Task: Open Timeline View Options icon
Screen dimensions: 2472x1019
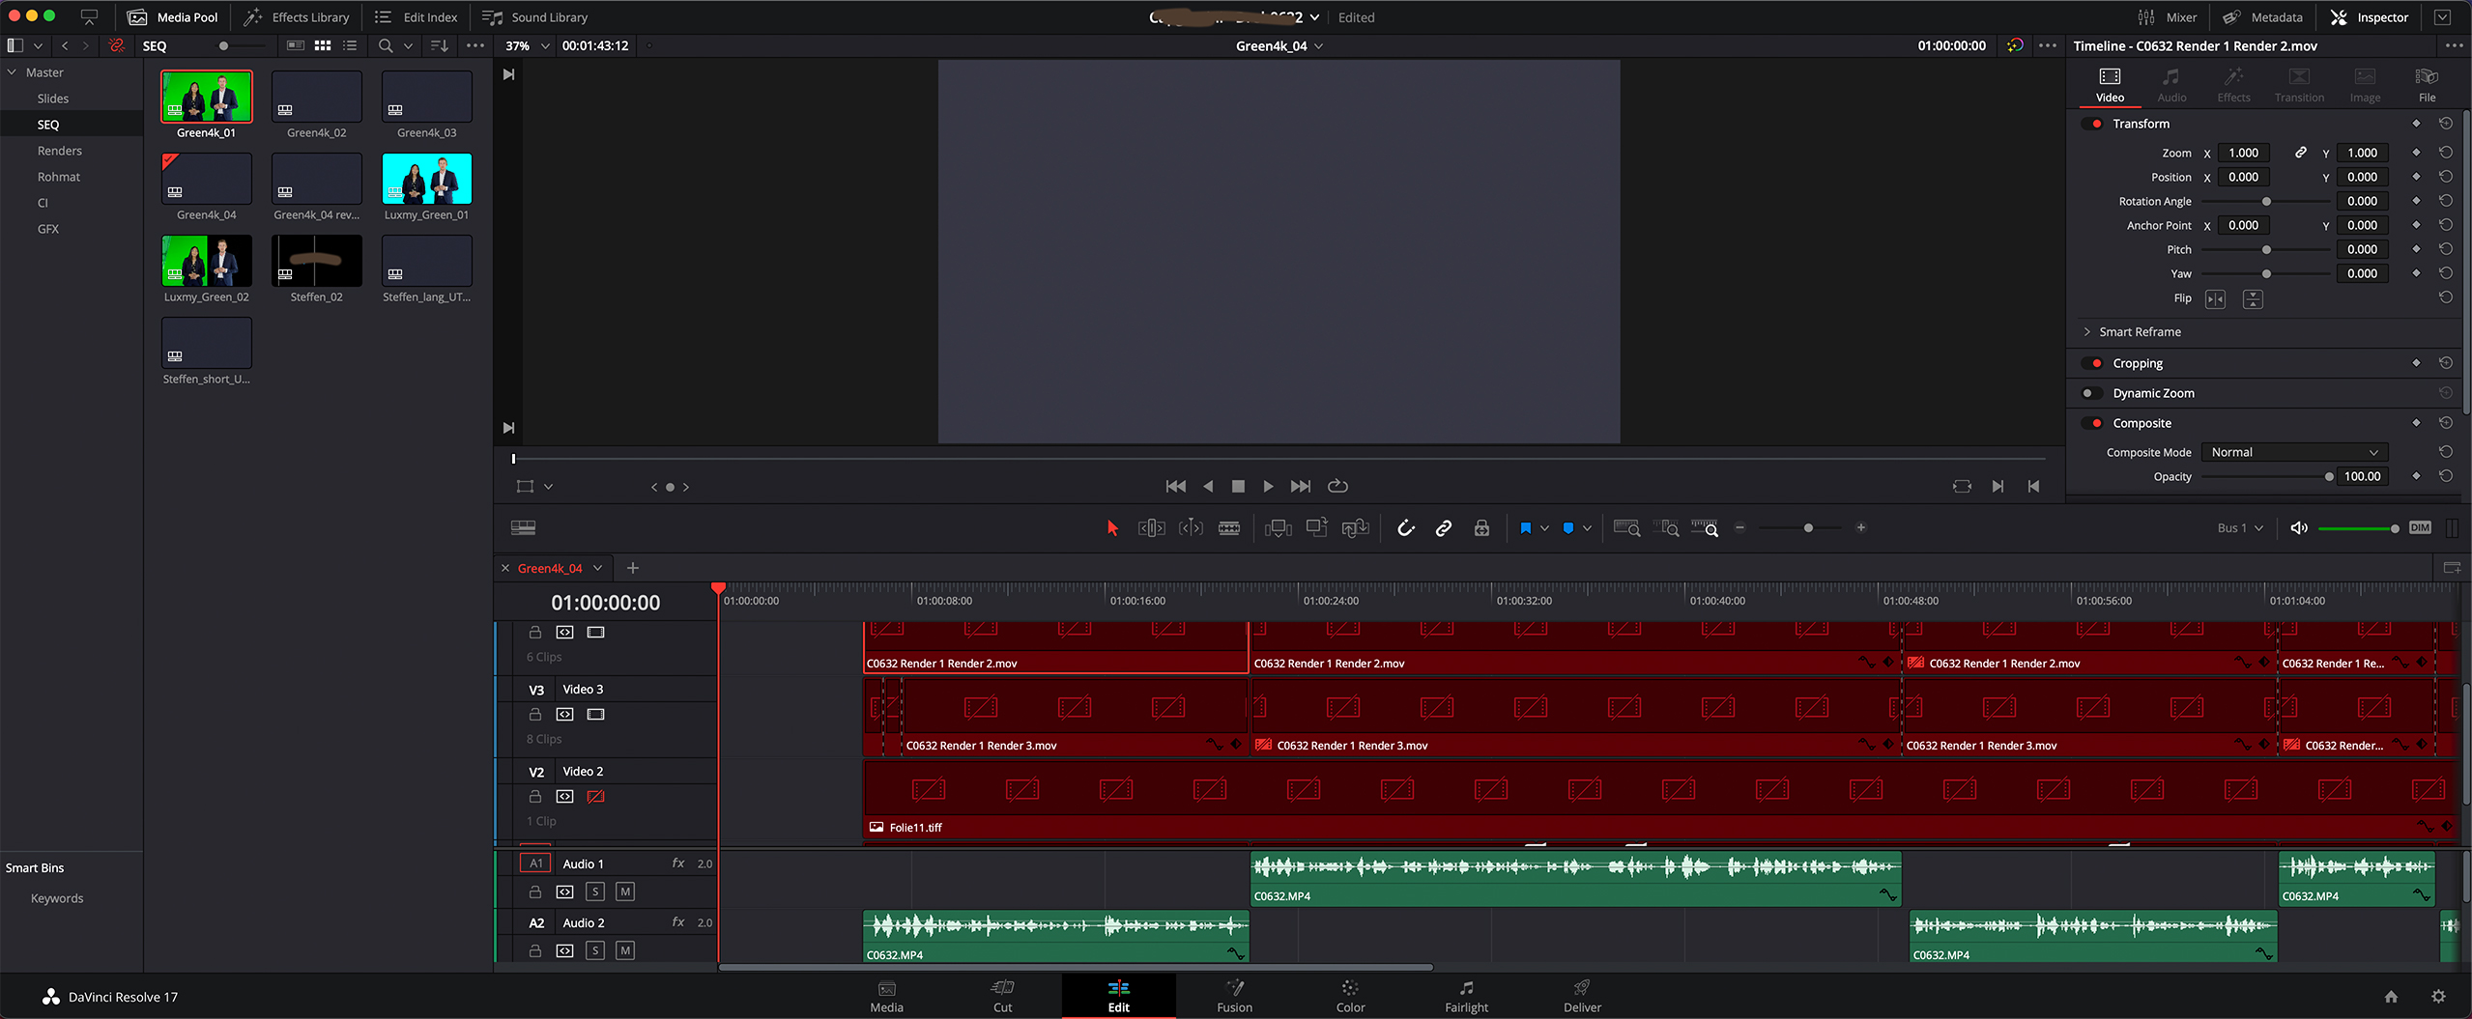Action: tap(523, 527)
